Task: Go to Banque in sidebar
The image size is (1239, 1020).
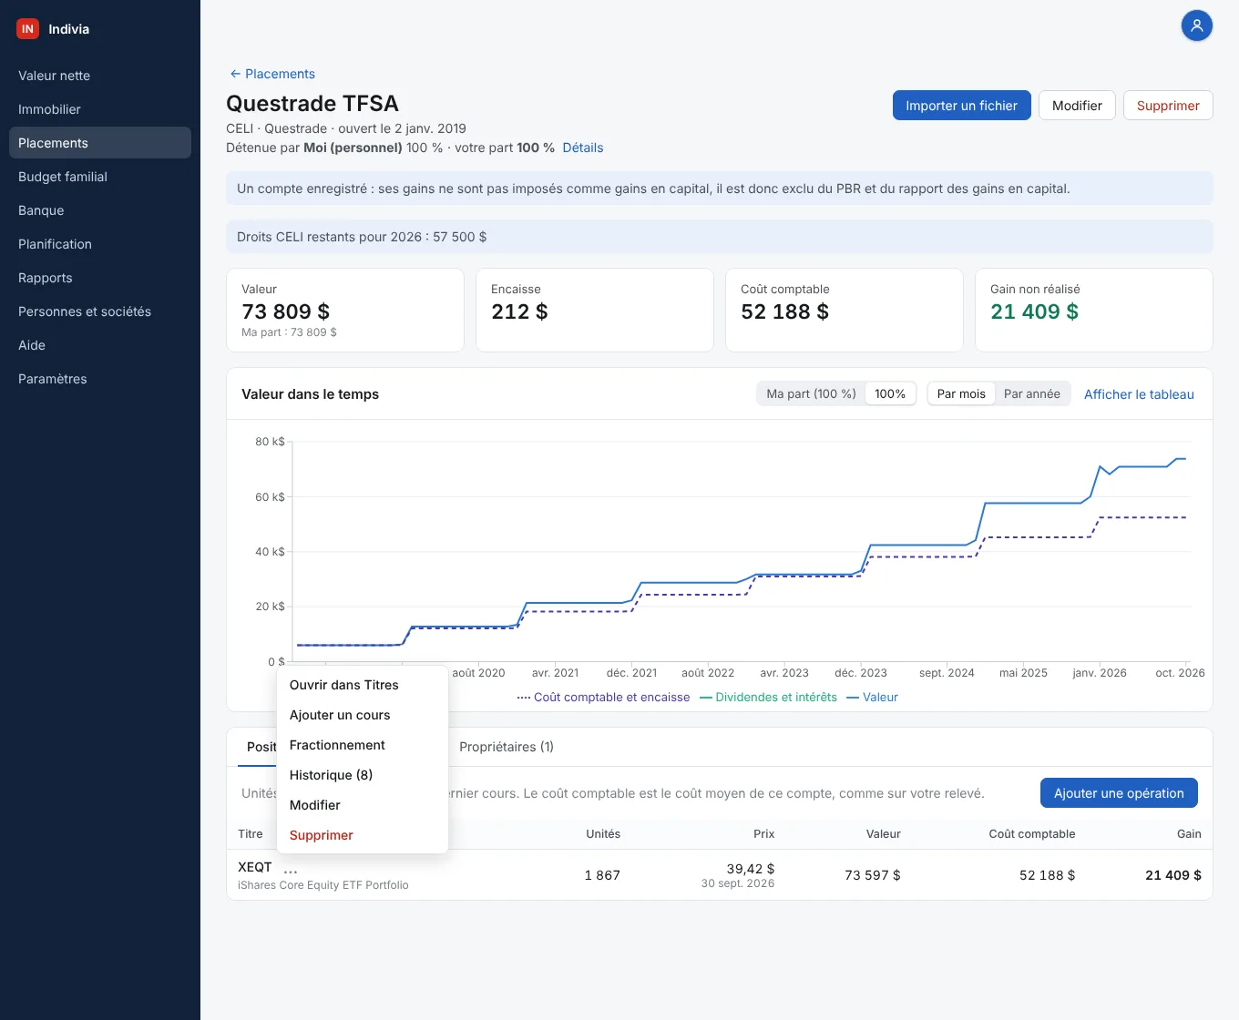Action: (x=100, y=210)
